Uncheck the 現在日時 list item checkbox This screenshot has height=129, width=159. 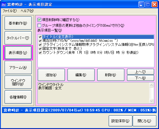40,41
